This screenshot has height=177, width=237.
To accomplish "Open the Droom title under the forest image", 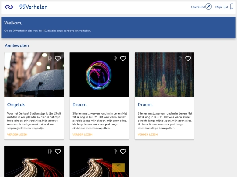I will click(145, 104).
